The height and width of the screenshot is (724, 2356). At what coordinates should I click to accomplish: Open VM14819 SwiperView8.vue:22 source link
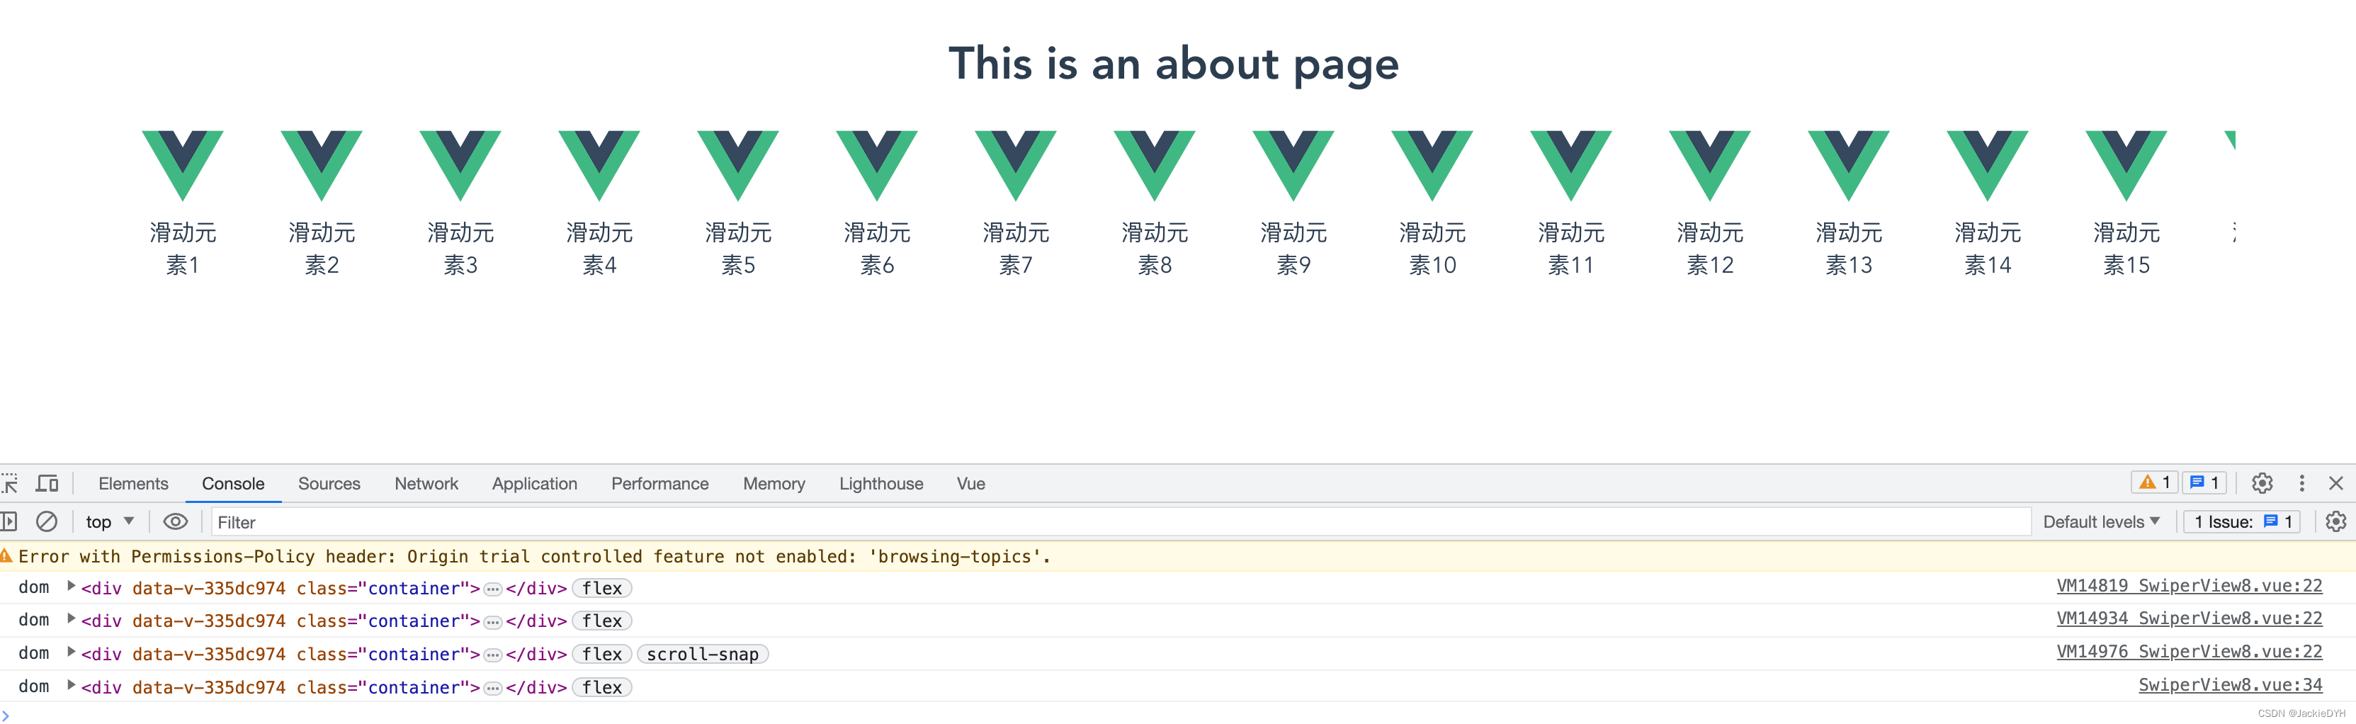pos(2190,586)
